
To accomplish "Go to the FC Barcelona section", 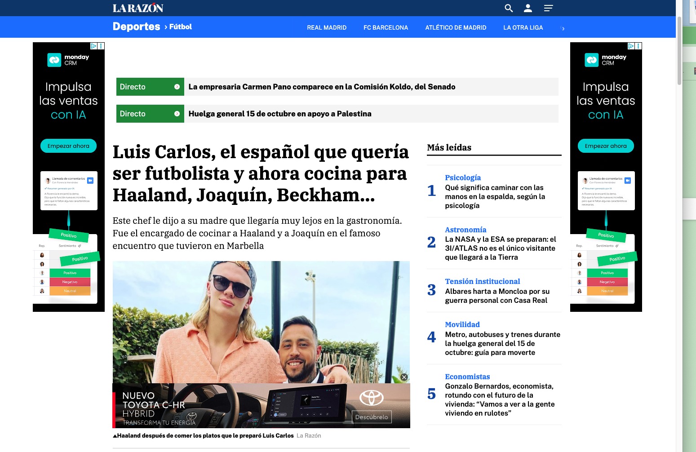I will tap(386, 28).
